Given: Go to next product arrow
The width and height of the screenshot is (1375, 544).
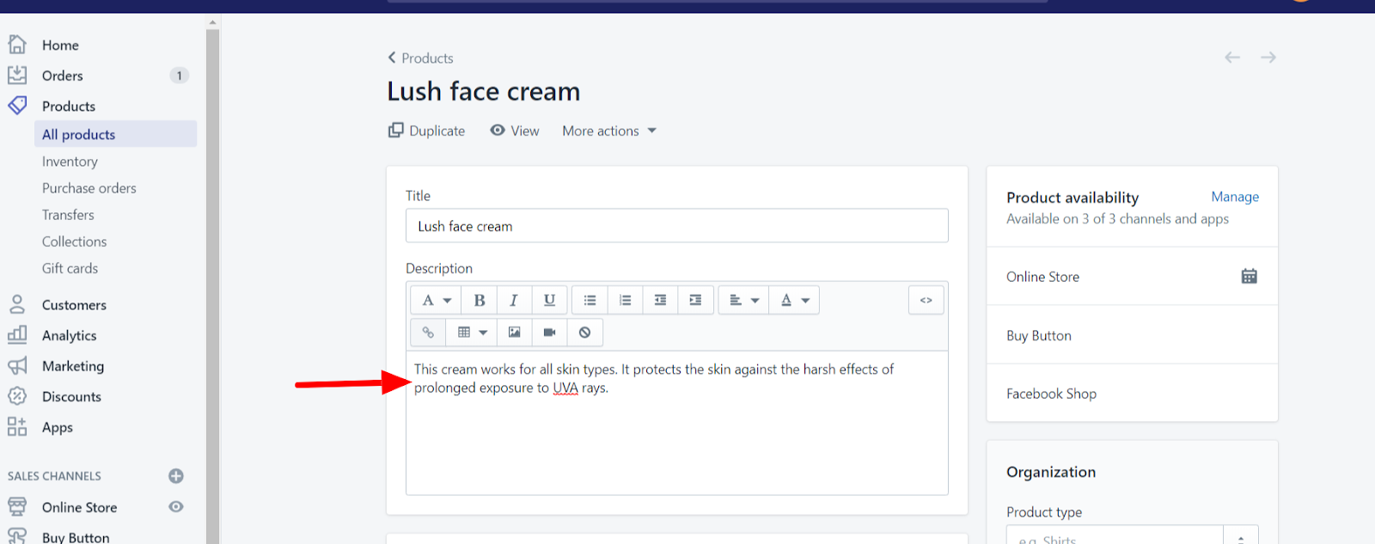Looking at the screenshot, I should [1268, 58].
